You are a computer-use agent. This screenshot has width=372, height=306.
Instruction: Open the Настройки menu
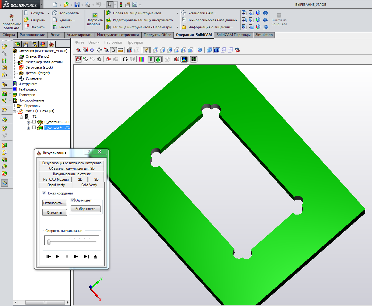click(x=113, y=42)
